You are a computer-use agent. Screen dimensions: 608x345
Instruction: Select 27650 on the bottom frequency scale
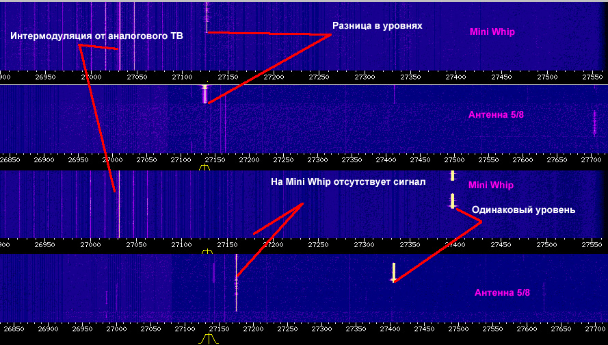tap(561, 329)
